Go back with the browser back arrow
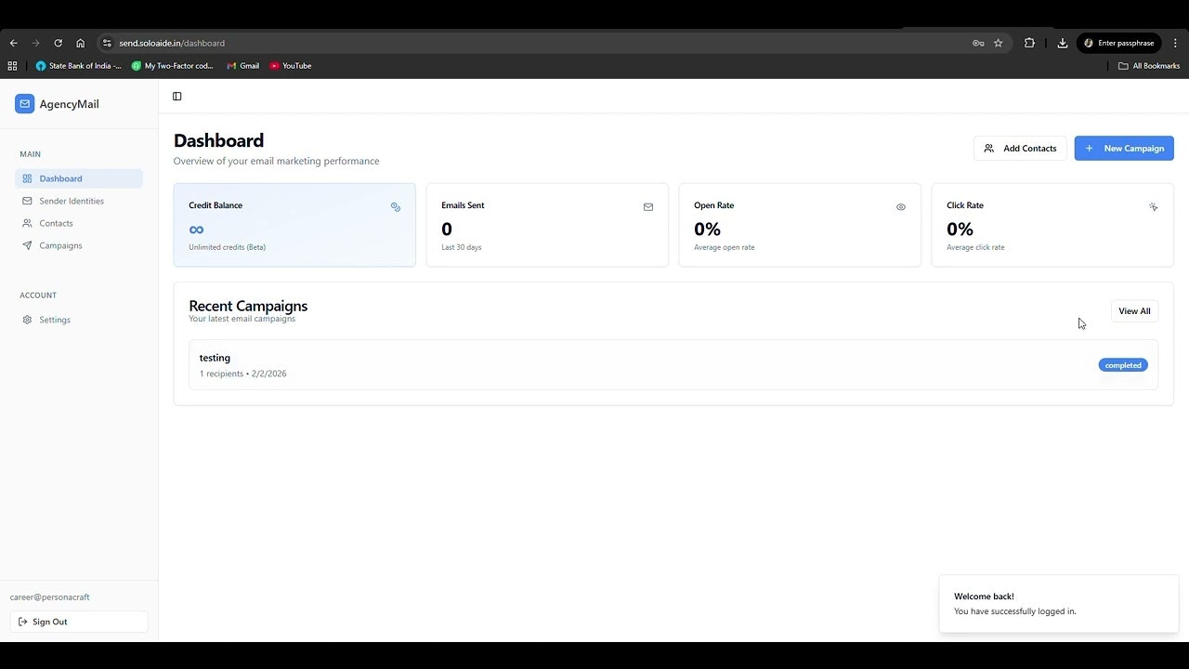Image resolution: width=1189 pixels, height=669 pixels. tap(14, 43)
